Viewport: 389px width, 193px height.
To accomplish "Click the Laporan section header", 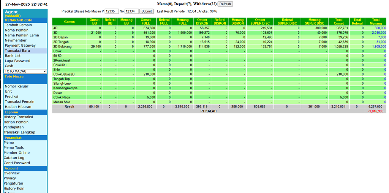I will click(25, 112).
